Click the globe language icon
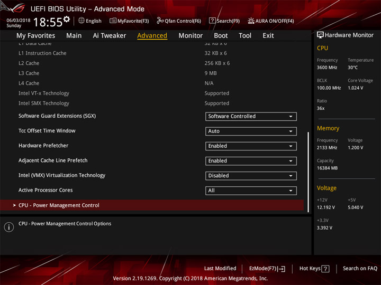381x285 pixels. pyautogui.click(x=81, y=21)
